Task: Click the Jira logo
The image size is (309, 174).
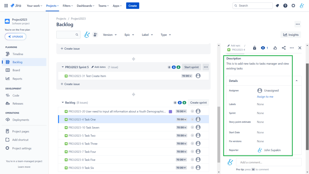Action: [x=16, y=6]
